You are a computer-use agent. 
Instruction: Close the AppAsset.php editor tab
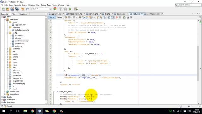pos(64,14)
